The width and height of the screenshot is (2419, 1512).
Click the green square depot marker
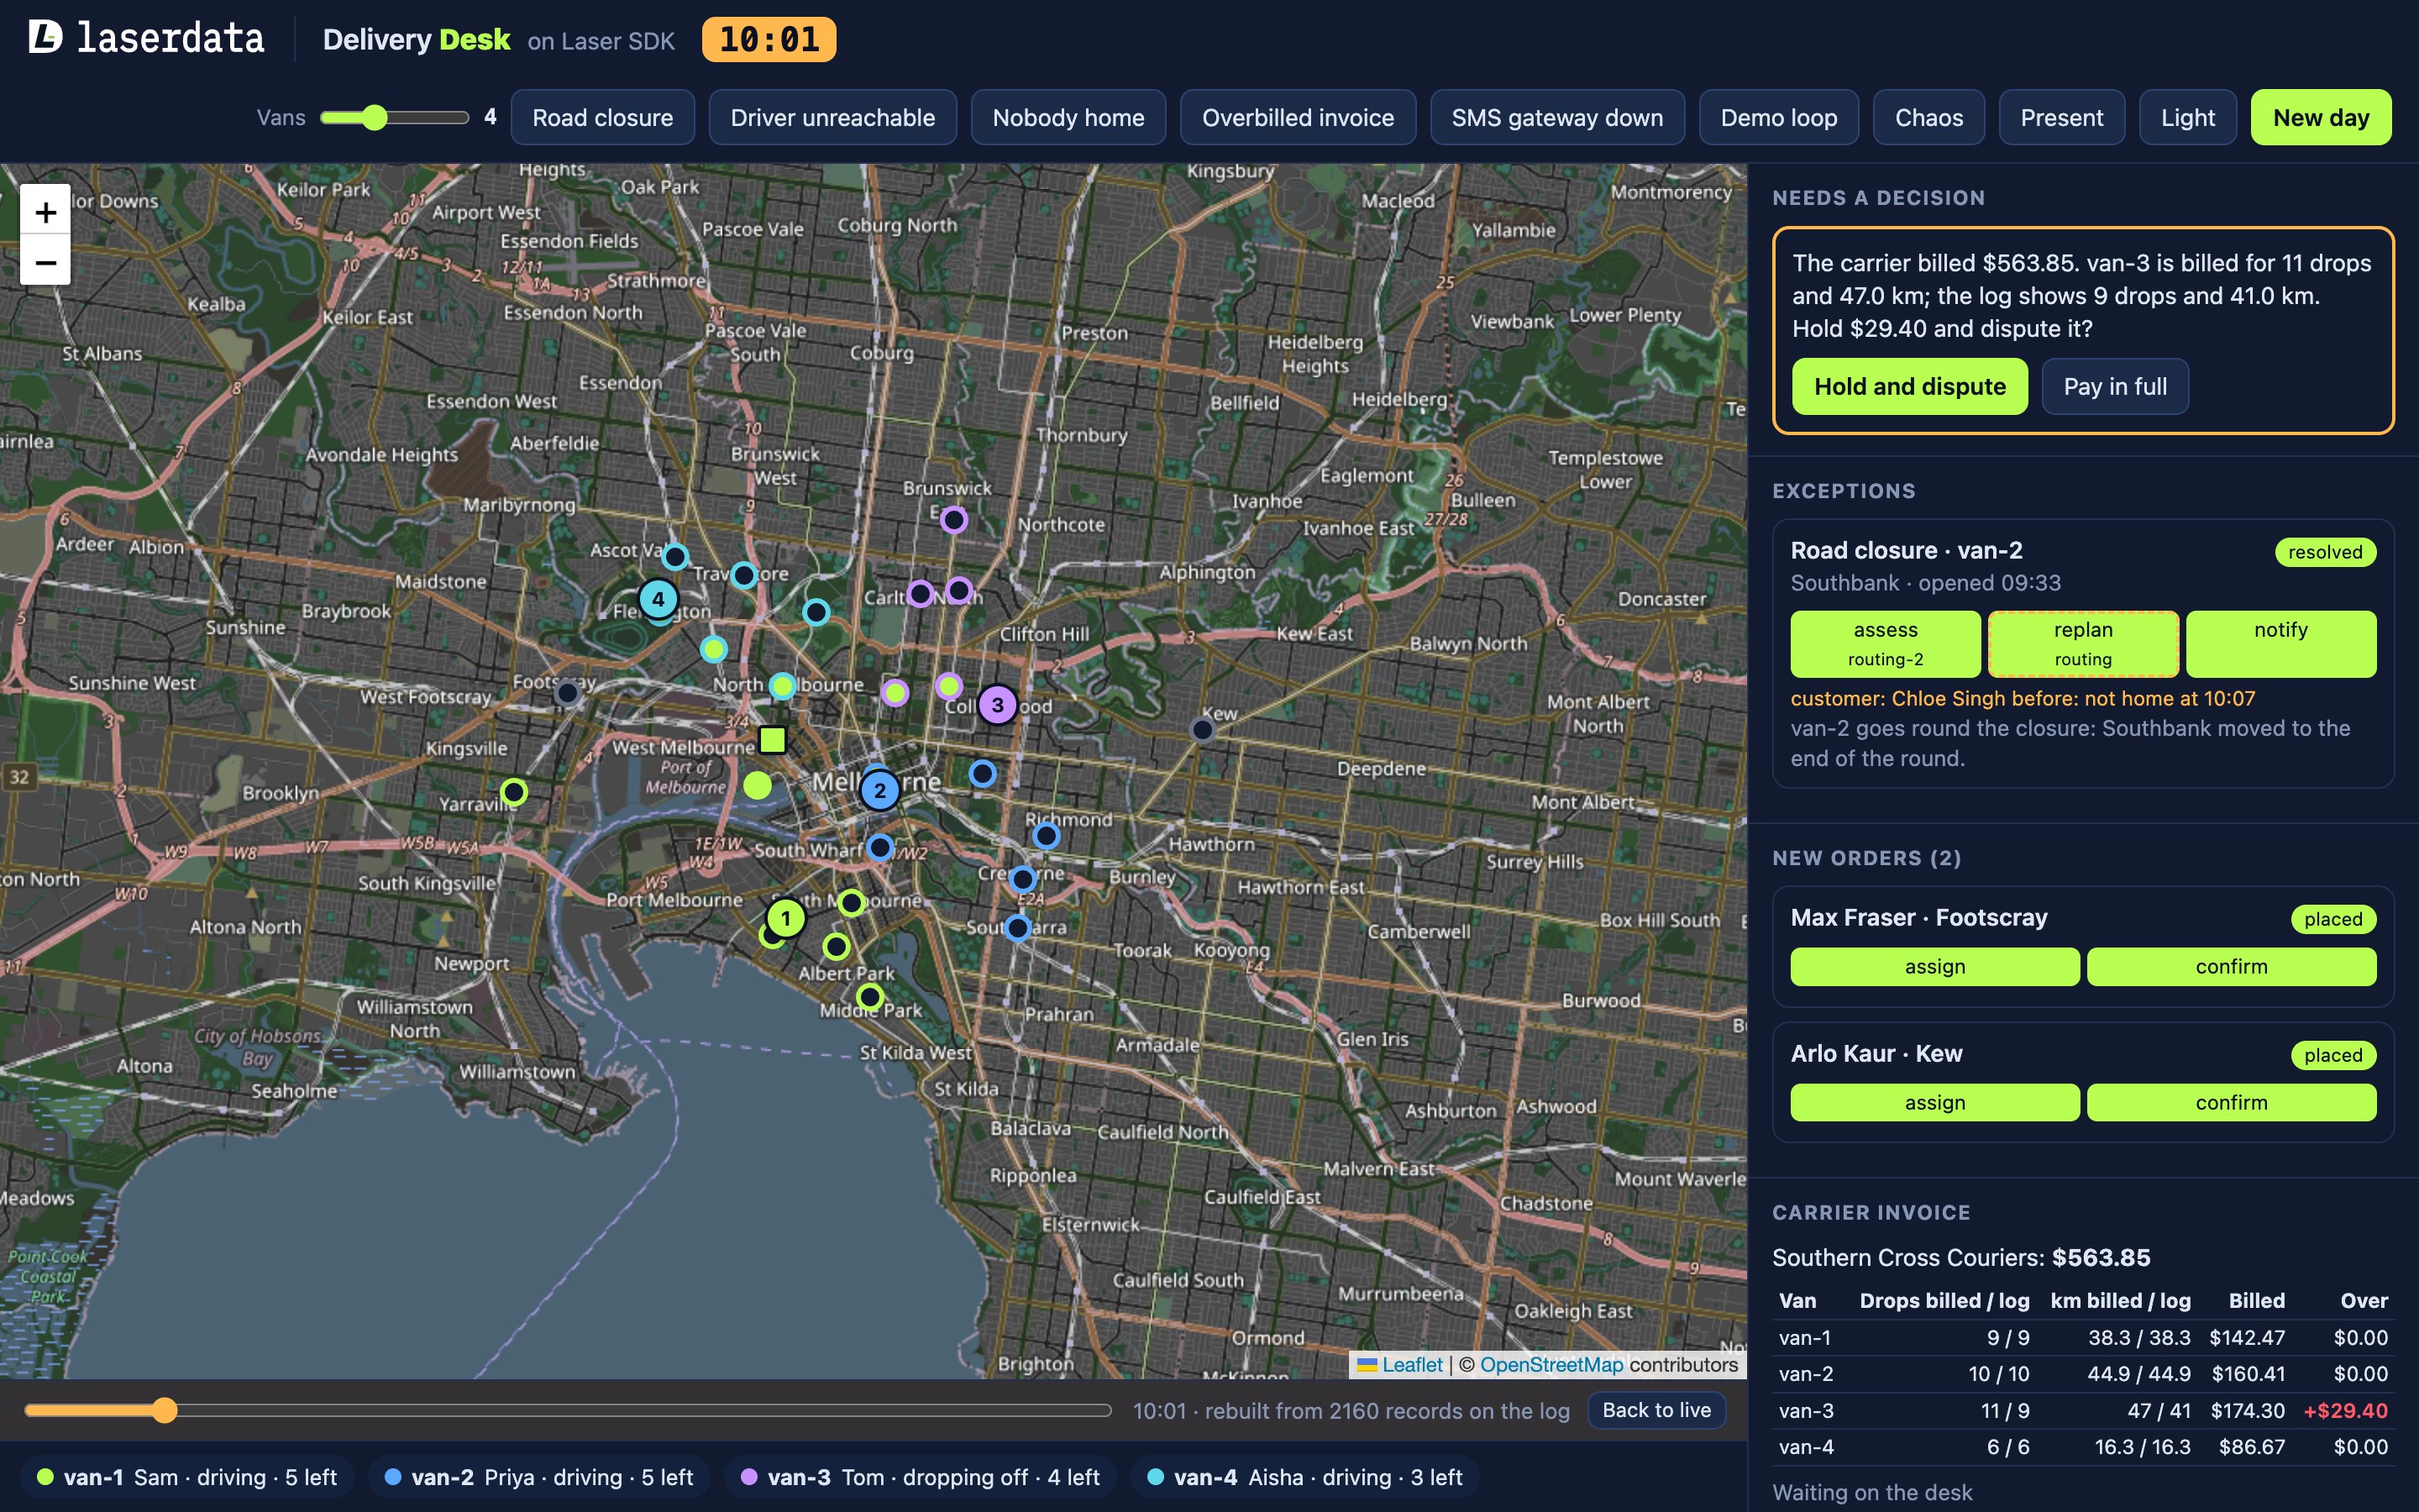click(x=773, y=740)
